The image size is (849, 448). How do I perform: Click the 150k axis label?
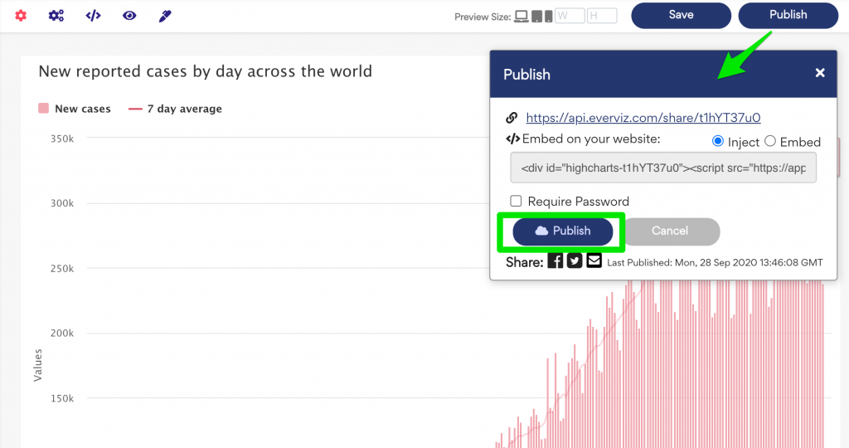[x=62, y=398]
